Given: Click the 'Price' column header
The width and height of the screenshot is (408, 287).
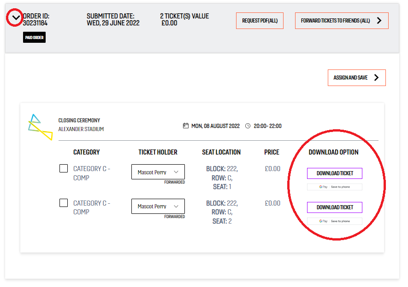Looking at the screenshot, I should [272, 152].
